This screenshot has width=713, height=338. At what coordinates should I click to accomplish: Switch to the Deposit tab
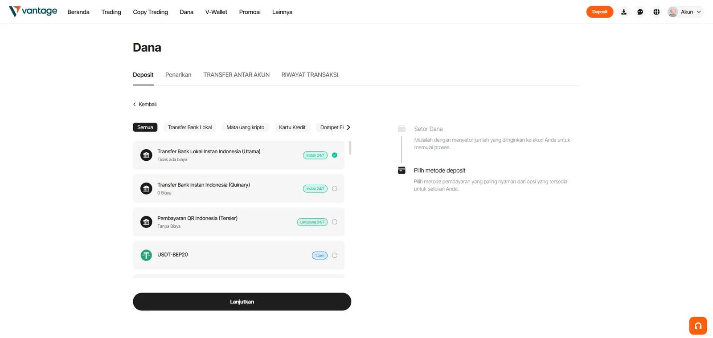coord(143,75)
